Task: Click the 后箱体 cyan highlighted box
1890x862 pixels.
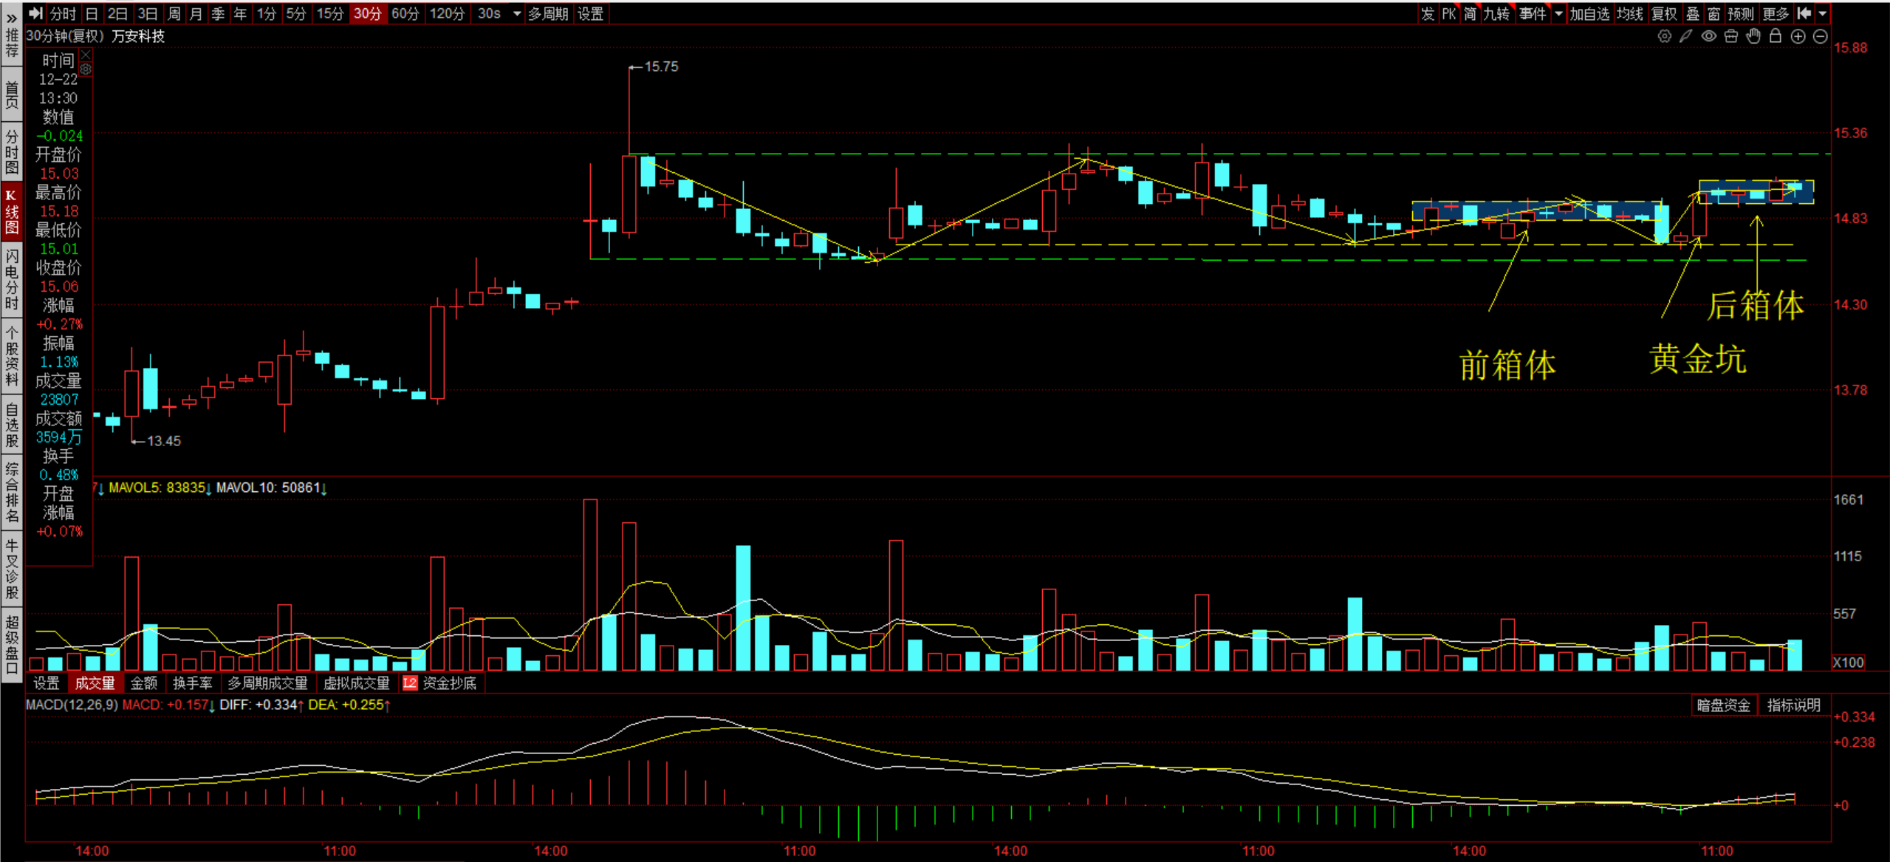Action: point(1755,192)
